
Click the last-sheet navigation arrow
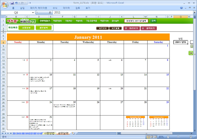click(x=11, y=133)
